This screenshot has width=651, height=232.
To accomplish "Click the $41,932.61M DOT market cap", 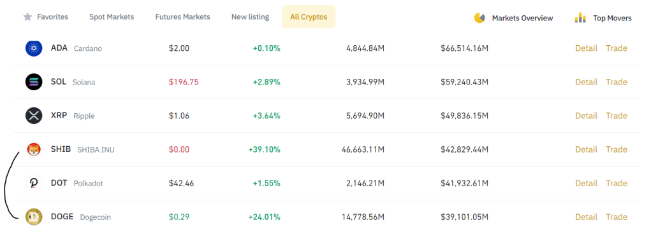I will click(x=465, y=183).
